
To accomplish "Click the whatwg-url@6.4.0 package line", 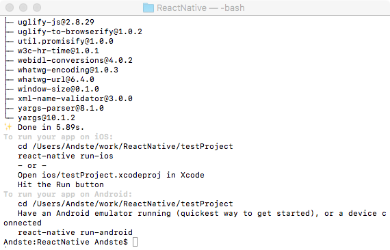I will pos(56,79).
